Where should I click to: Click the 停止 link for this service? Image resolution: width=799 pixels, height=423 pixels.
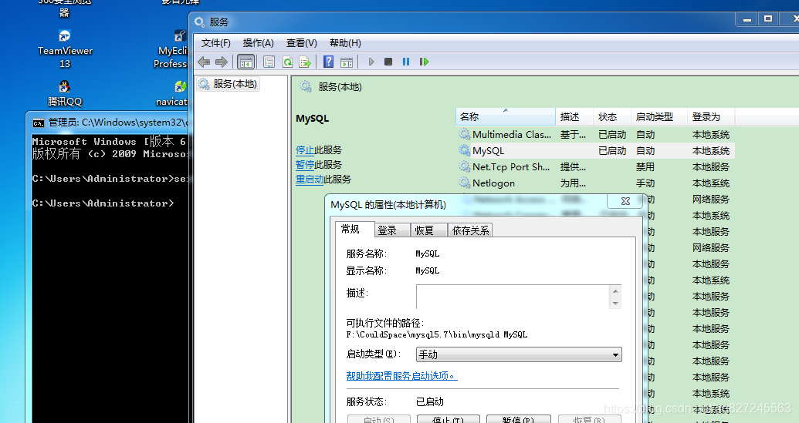(305, 150)
